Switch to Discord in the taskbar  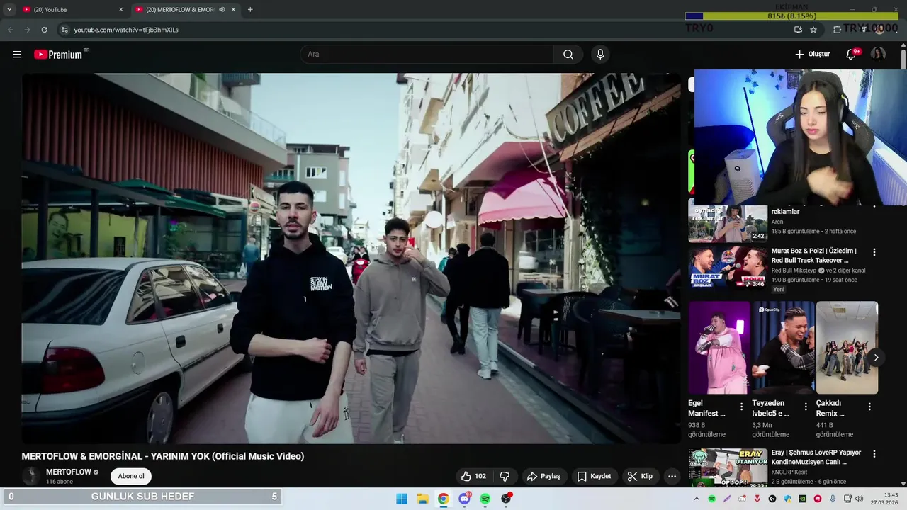[x=464, y=499]
